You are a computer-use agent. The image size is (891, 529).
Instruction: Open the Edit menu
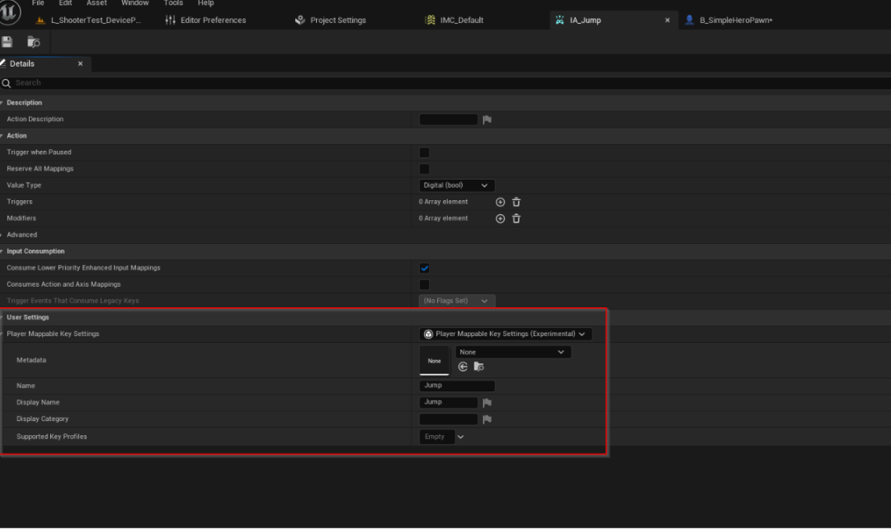pyautogui.click(x=65, y=3)
